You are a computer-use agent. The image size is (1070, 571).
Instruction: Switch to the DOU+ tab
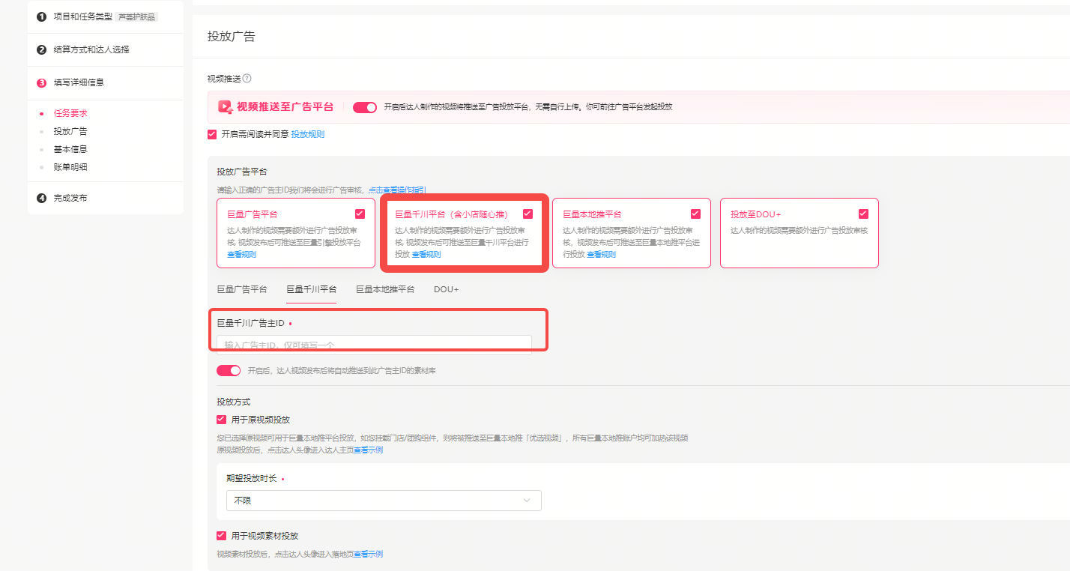click(446, 289)
